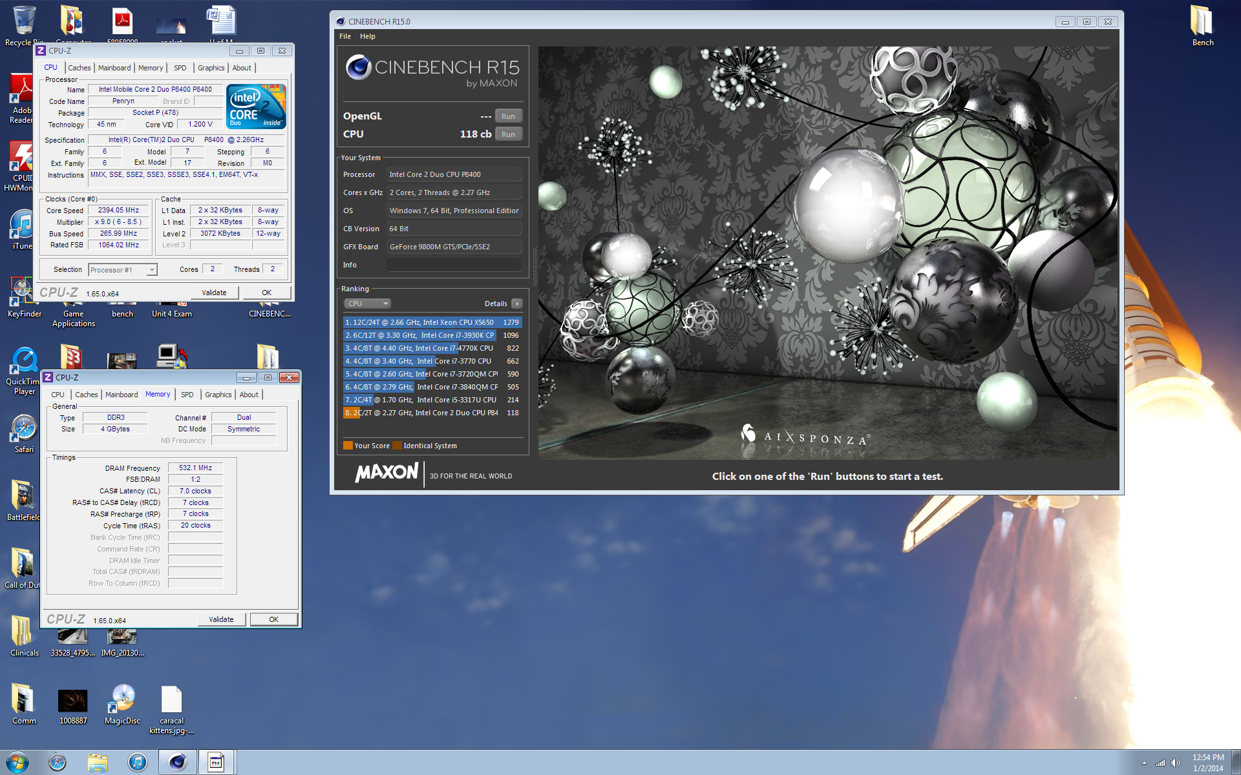Viewport: 1241px width, 775px height.
Task: Switch to Cinebench in the taskbar
Action: [178, 763]
